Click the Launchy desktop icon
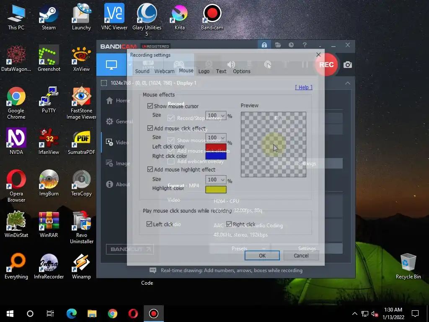Screen dimensions: 429x322 [x=81, y=17]
